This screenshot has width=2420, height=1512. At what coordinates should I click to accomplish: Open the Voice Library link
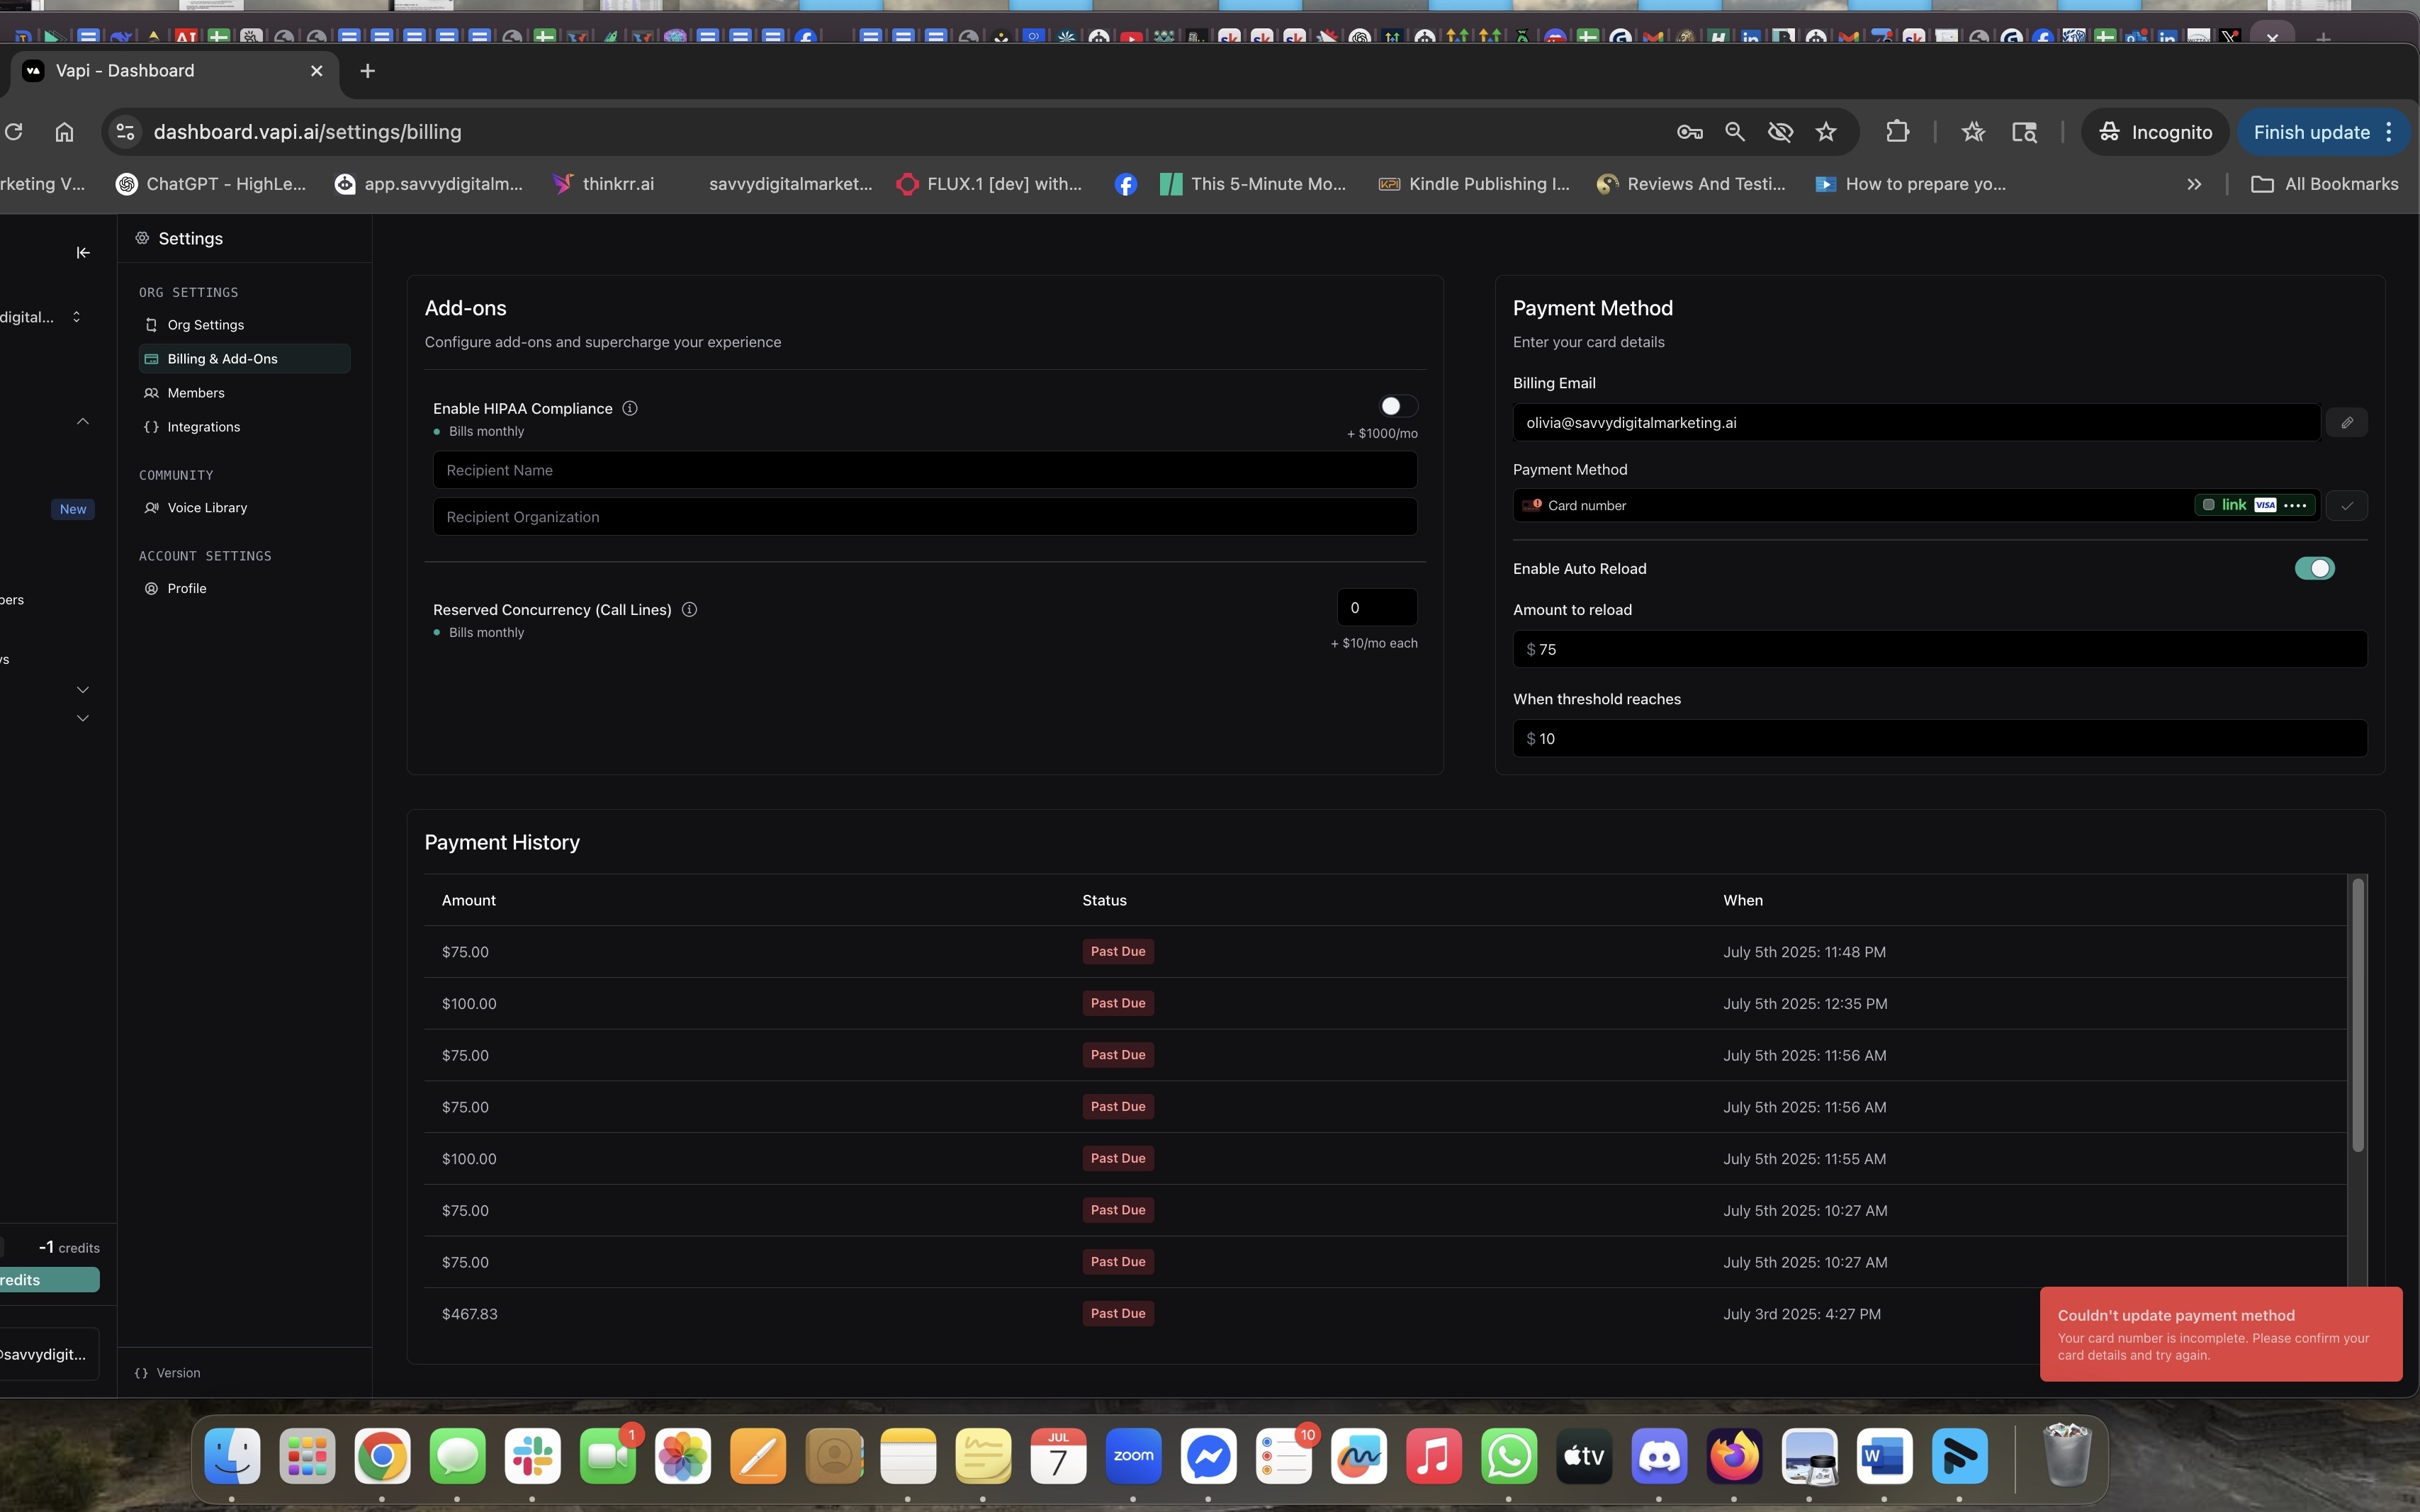[x=207, y=508]
